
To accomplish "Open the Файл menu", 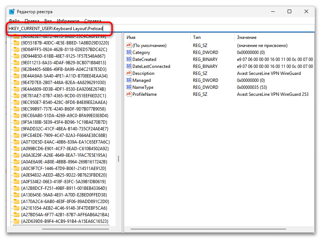I will tap(14, 21).
